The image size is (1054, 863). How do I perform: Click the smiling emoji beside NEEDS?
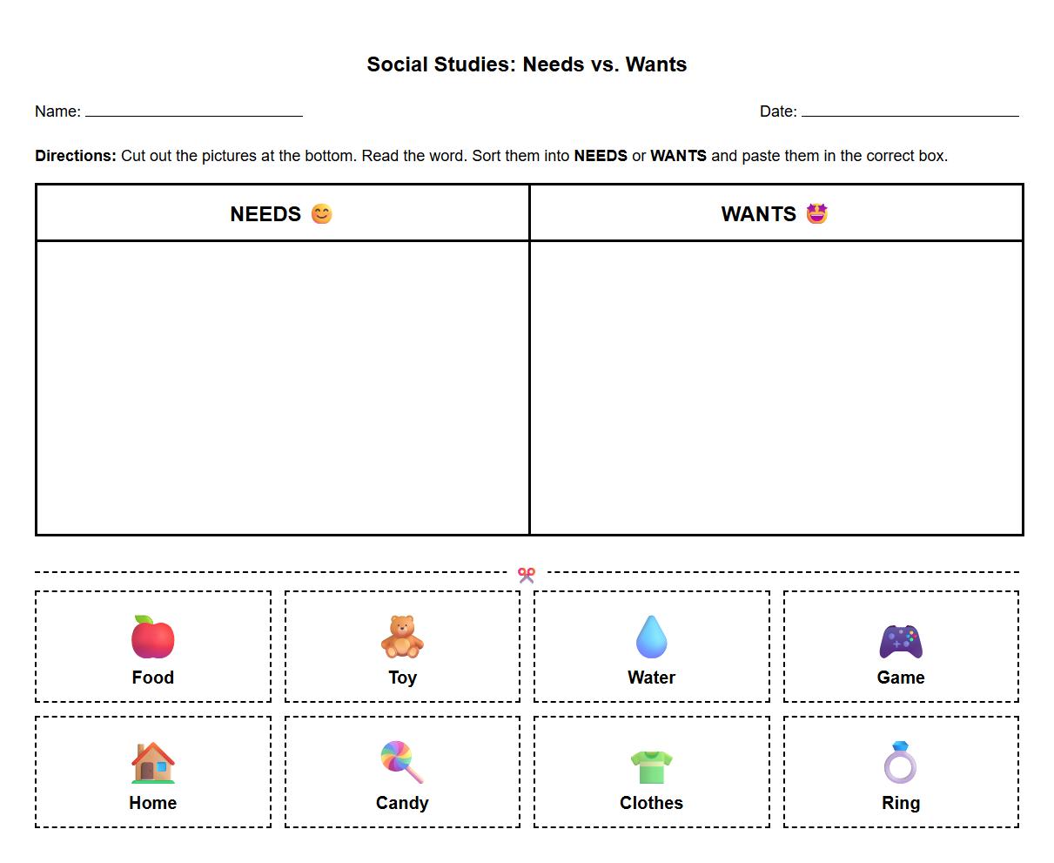[320, 213]
